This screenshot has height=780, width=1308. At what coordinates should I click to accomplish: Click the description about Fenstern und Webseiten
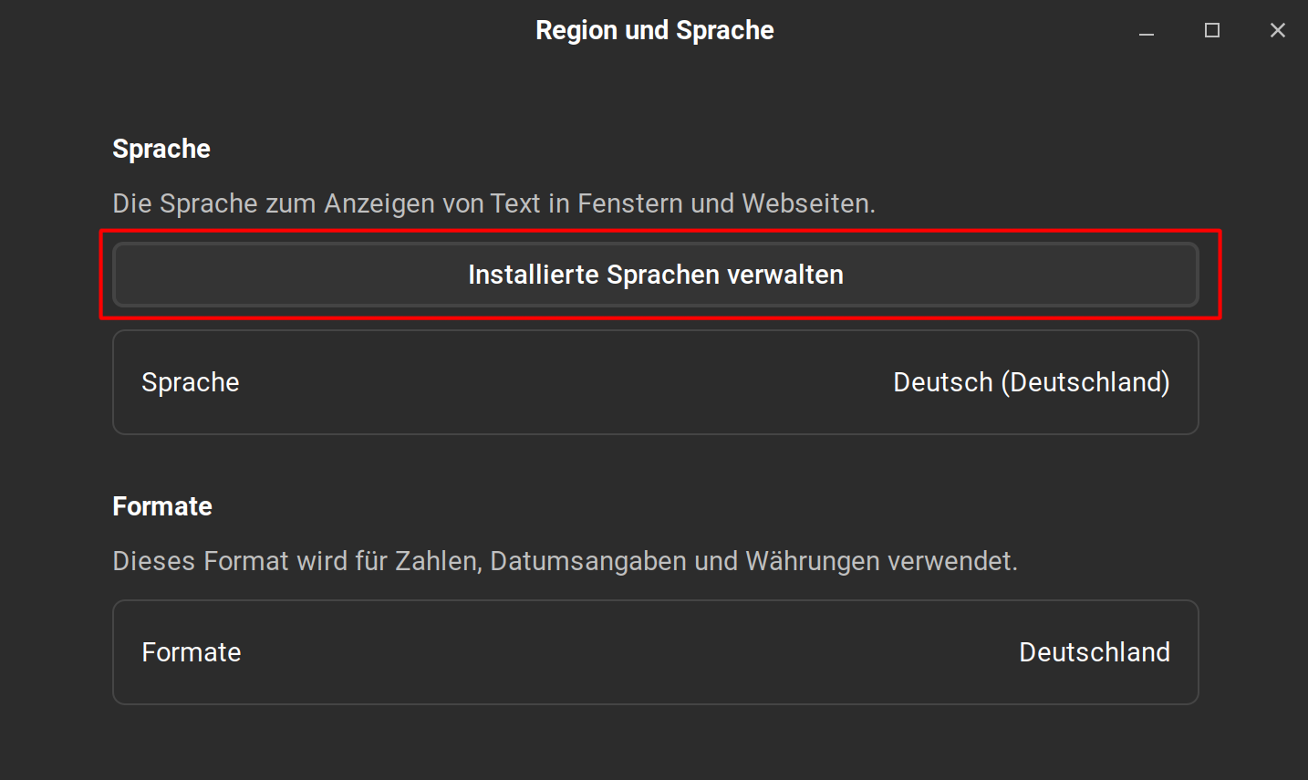[x=493, y=203]
